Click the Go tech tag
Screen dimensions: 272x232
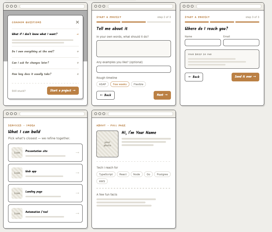pyautogui.click(x=148, y=174)
